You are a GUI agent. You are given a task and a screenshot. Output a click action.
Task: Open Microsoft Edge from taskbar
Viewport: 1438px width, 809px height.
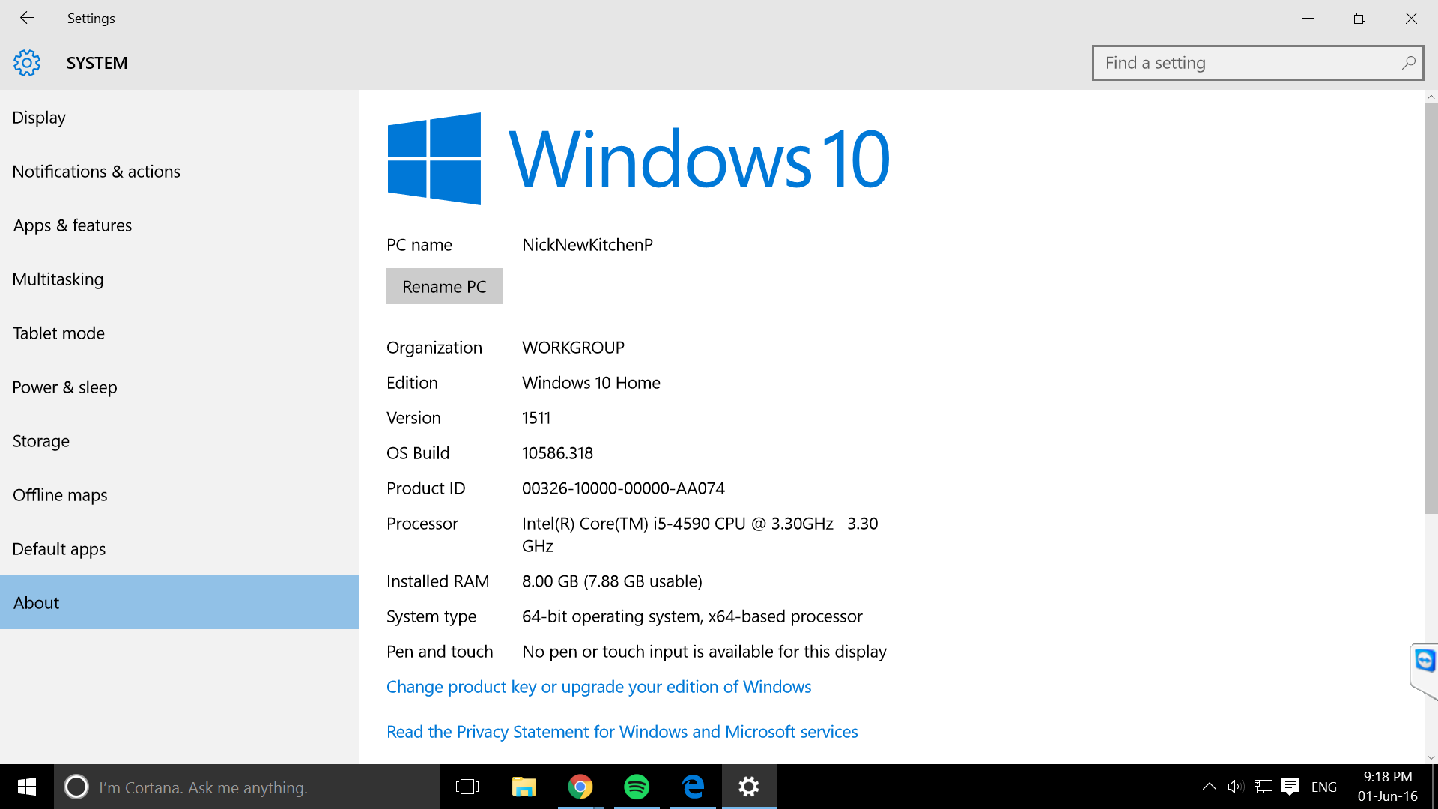click(x=693, y=787)
